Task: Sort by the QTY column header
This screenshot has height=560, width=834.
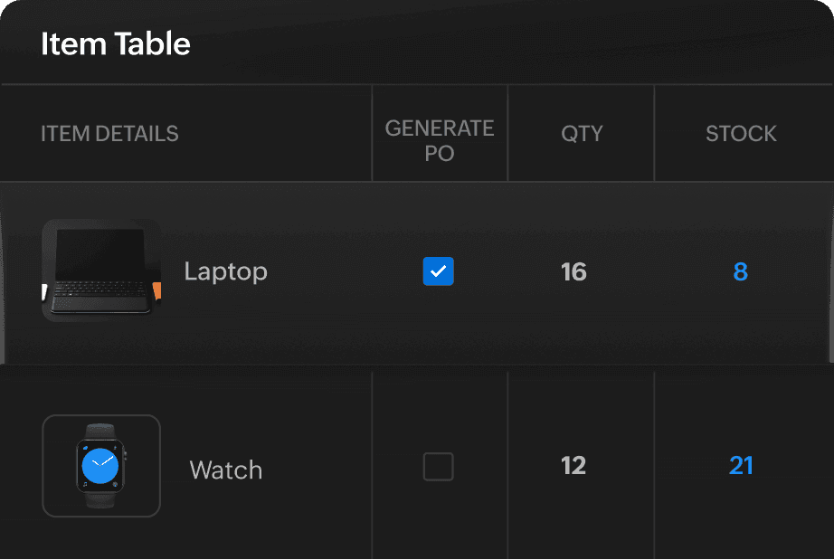Action: click(582, 134)
